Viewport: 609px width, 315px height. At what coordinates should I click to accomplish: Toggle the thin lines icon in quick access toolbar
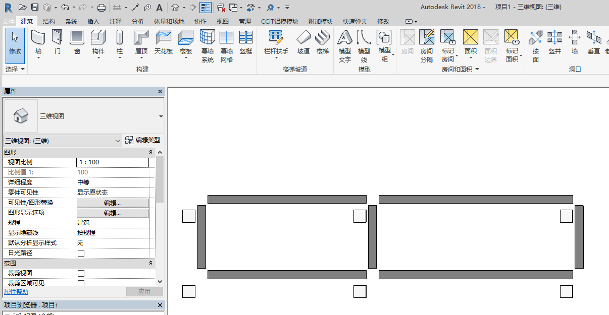(206, 7)
